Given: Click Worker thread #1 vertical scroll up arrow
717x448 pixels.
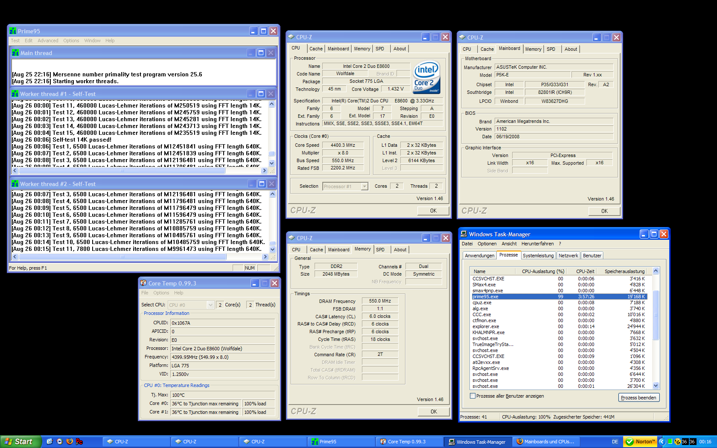Looking at the screenshot, I should coord(272,104).
